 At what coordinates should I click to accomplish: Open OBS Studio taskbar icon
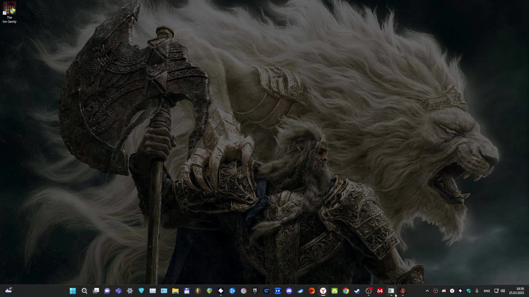click(369, 291)
